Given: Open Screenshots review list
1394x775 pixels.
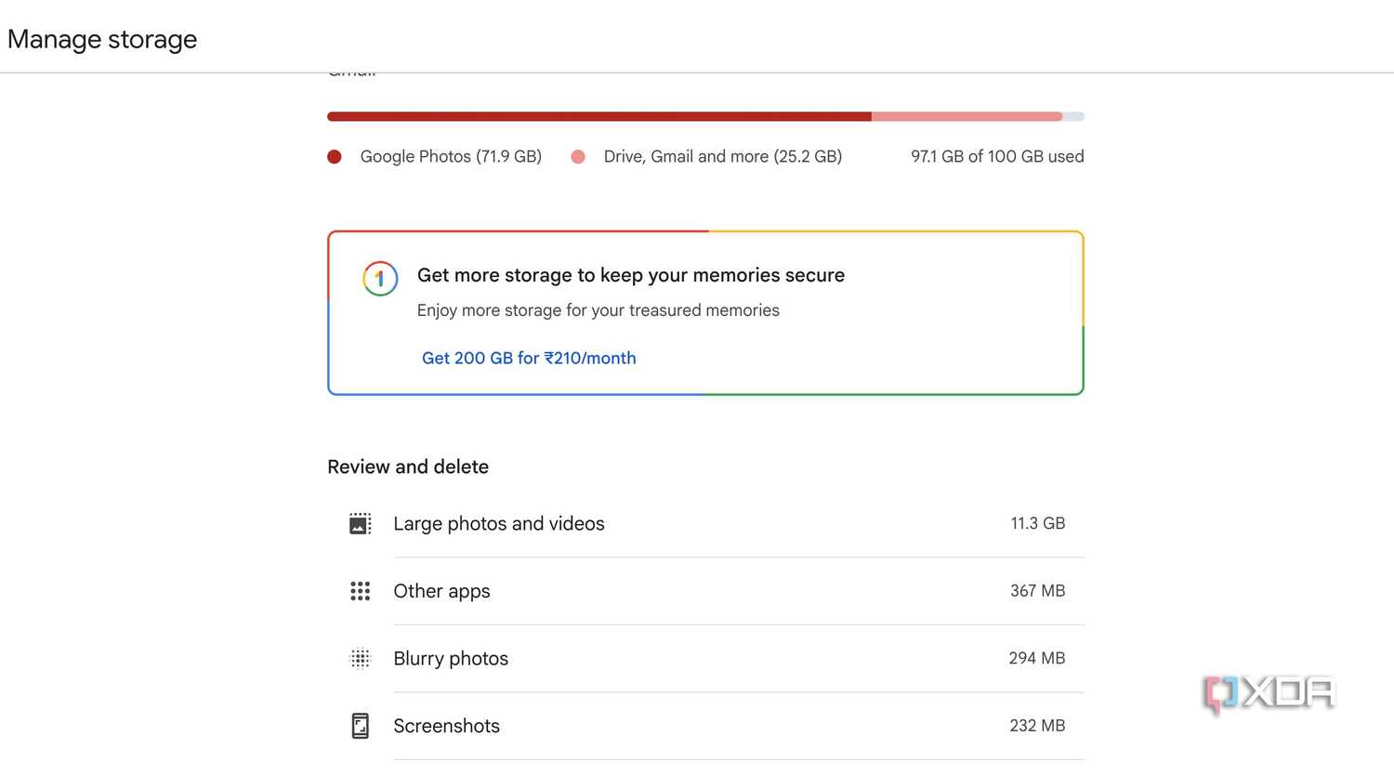Looking at the screenshot, I should coord(706,726).
